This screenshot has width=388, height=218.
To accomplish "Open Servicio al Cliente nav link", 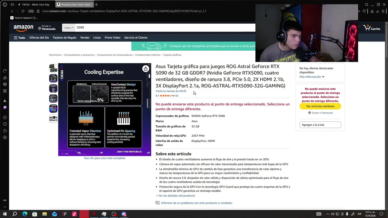I will 136,38.
